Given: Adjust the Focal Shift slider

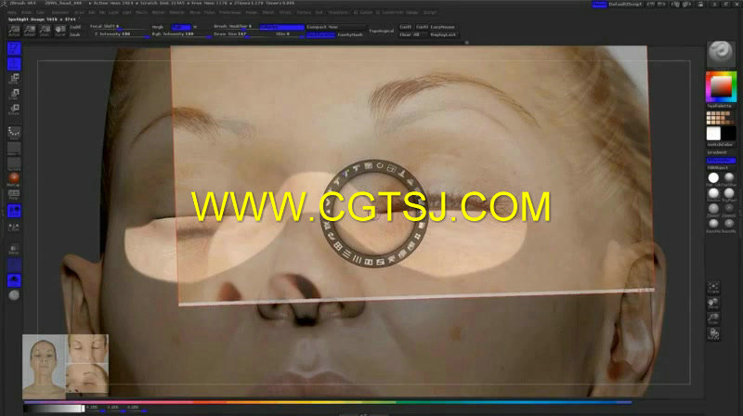Looking at the screenshot, I should point(119,27).
